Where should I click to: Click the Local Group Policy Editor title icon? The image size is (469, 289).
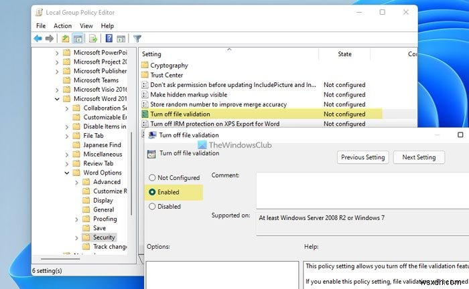39,13
